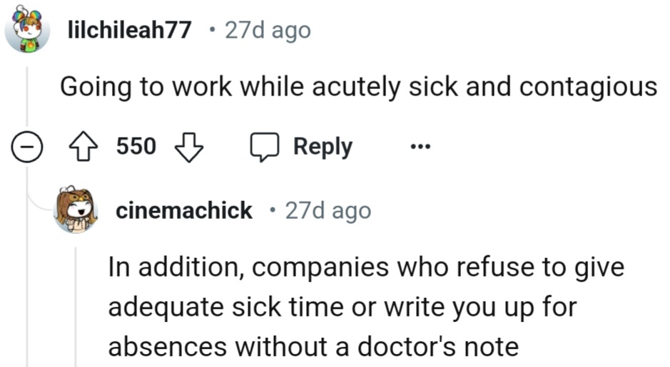Screen dimensions: 670x367
Task: Click cinemachick's avatar image
Action: point(76,210)
